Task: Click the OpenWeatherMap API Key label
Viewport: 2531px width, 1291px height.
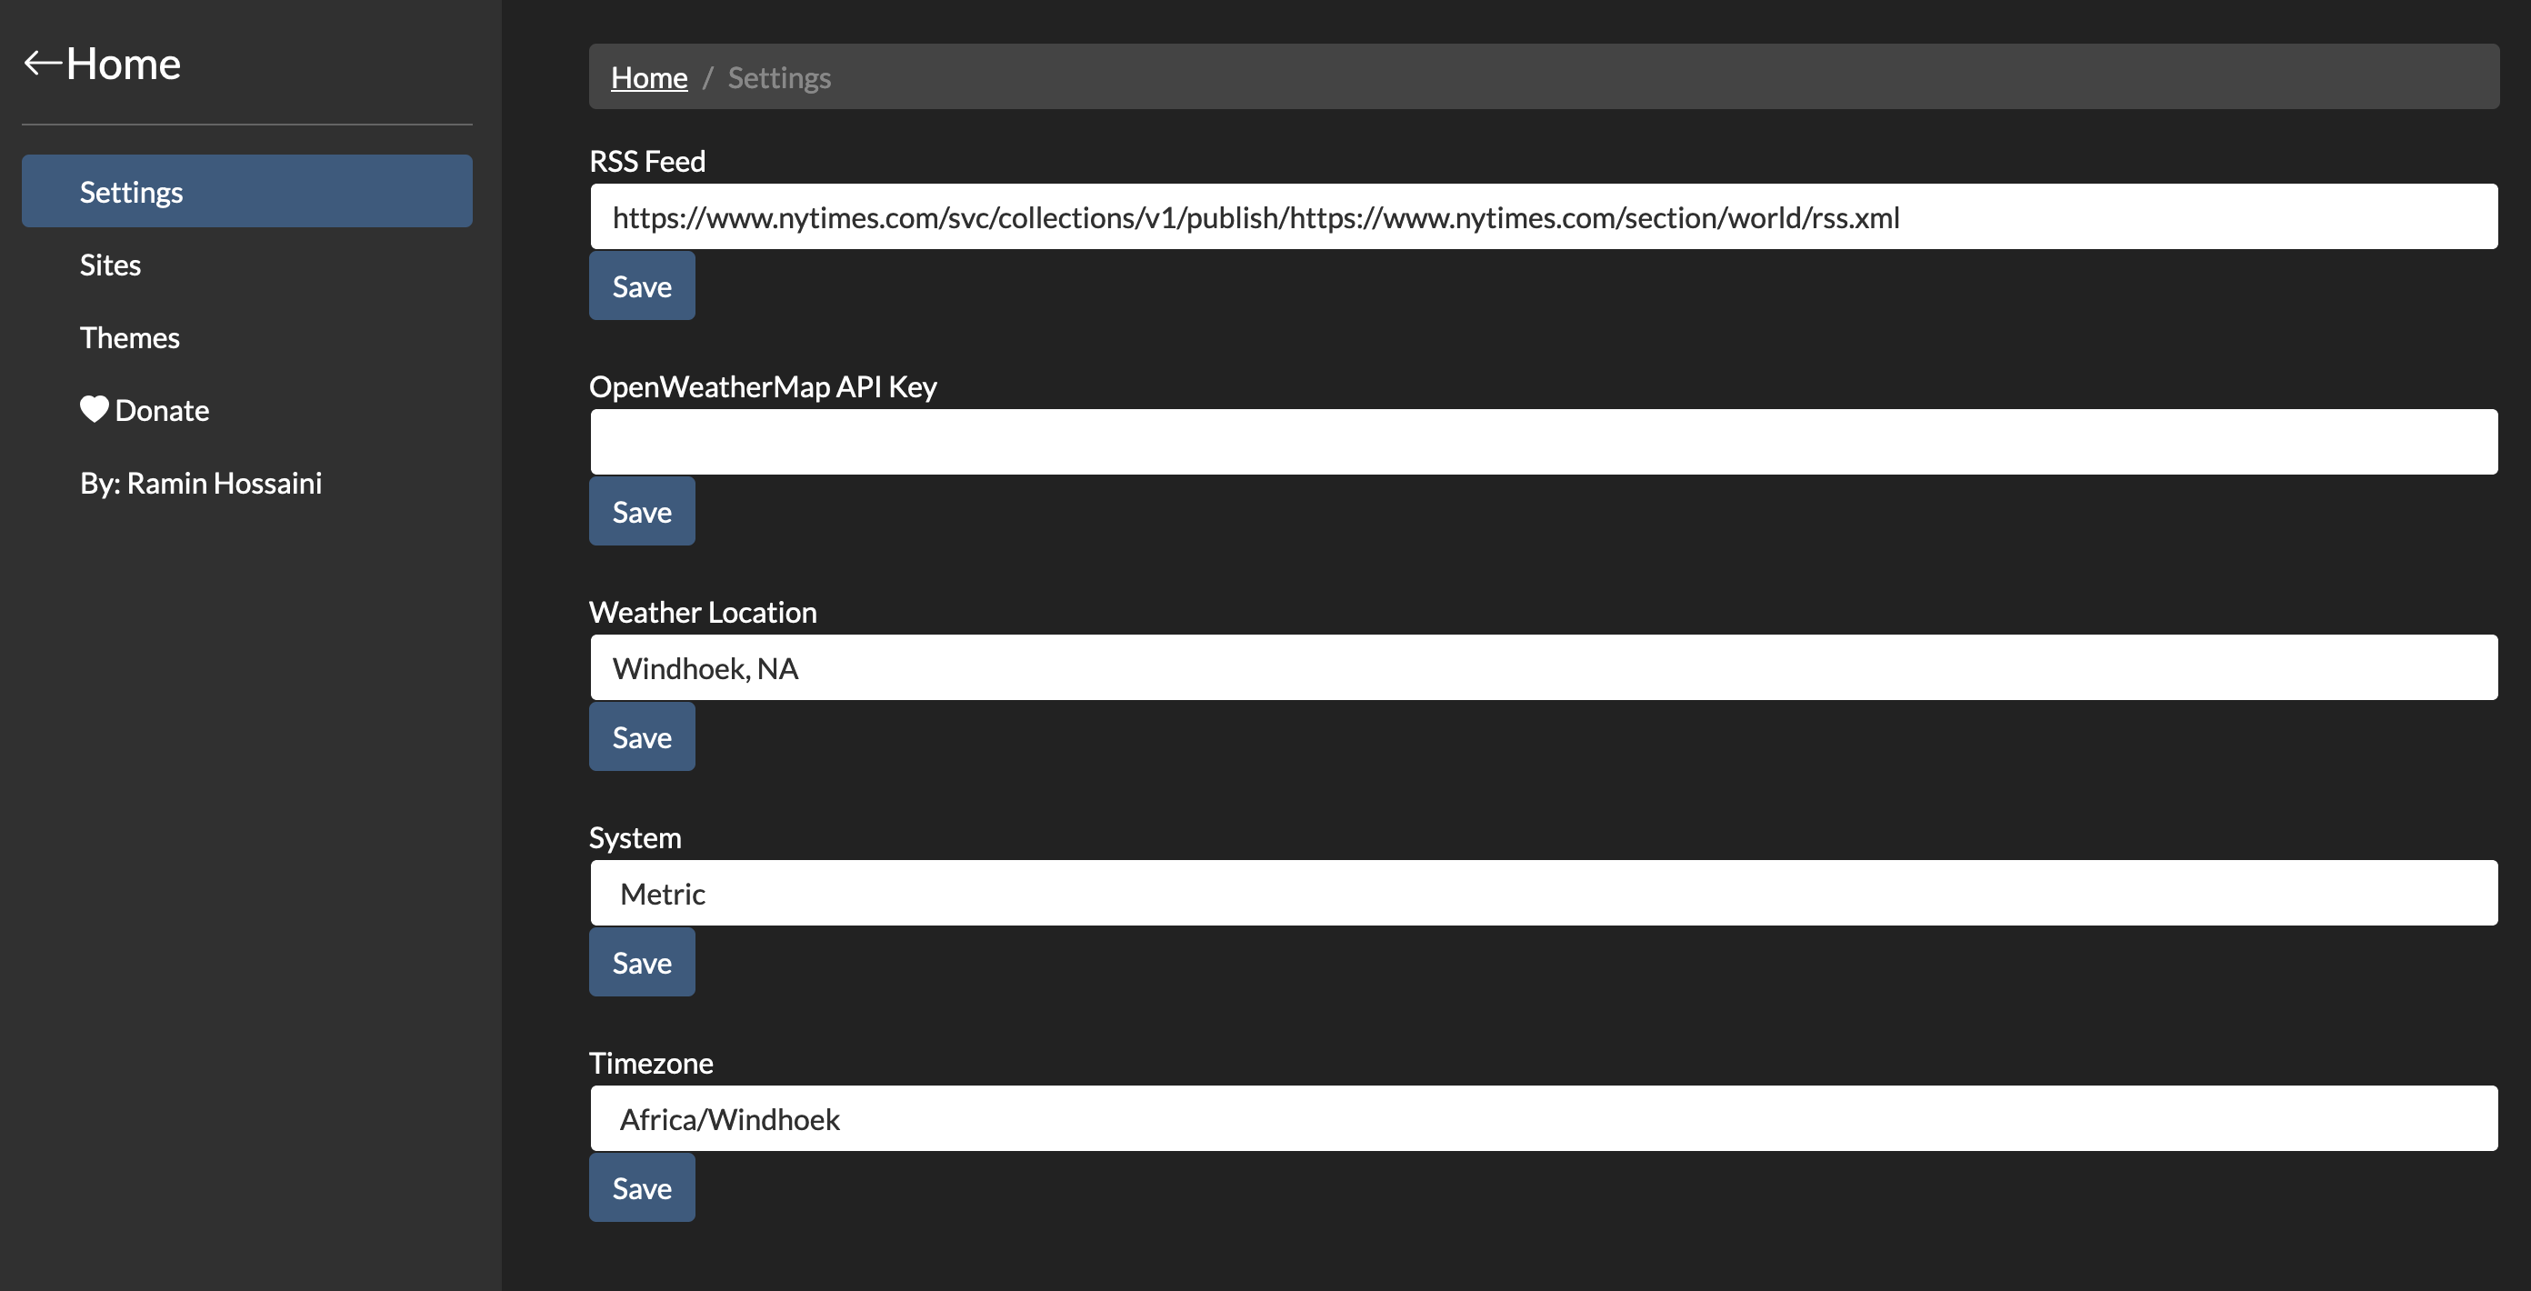Action: coord(763,386)
